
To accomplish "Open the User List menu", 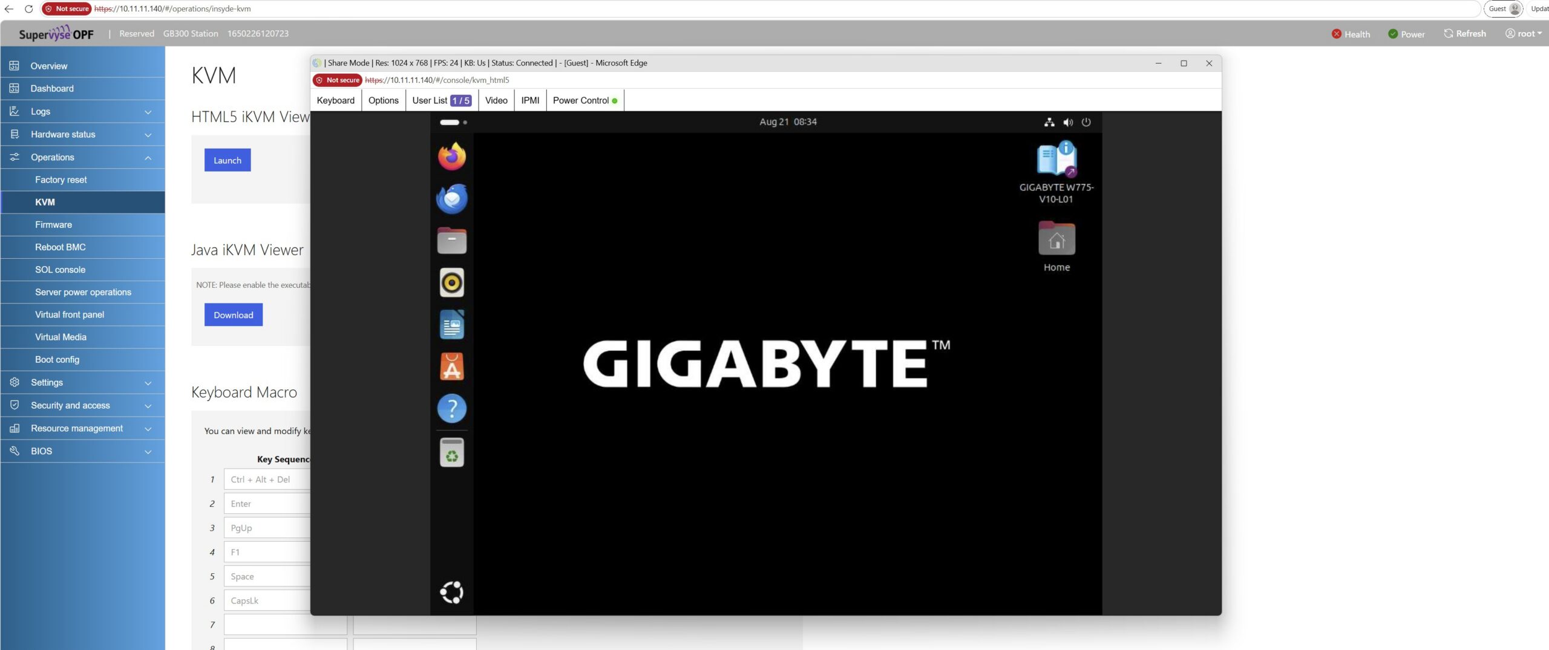I will (x=442, y=100).
